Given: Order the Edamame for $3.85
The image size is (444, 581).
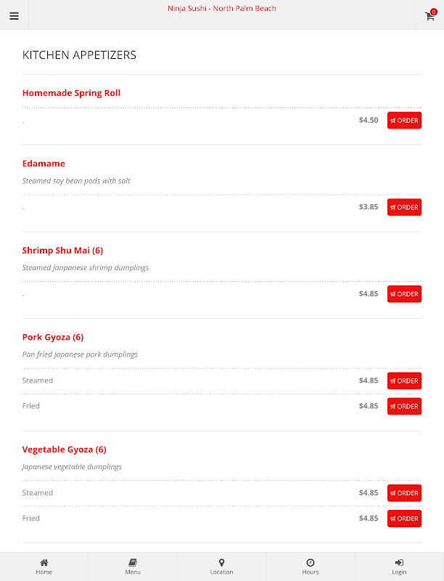Looking at the screenshot, I should click(x=404, y=207).
